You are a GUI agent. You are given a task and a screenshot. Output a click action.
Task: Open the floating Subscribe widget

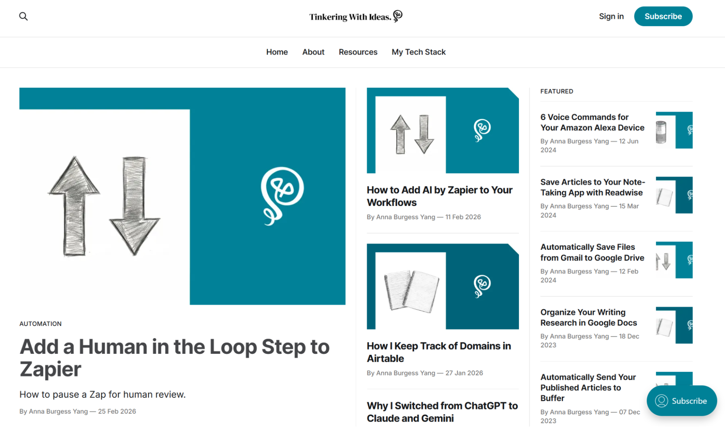(681, 401)
